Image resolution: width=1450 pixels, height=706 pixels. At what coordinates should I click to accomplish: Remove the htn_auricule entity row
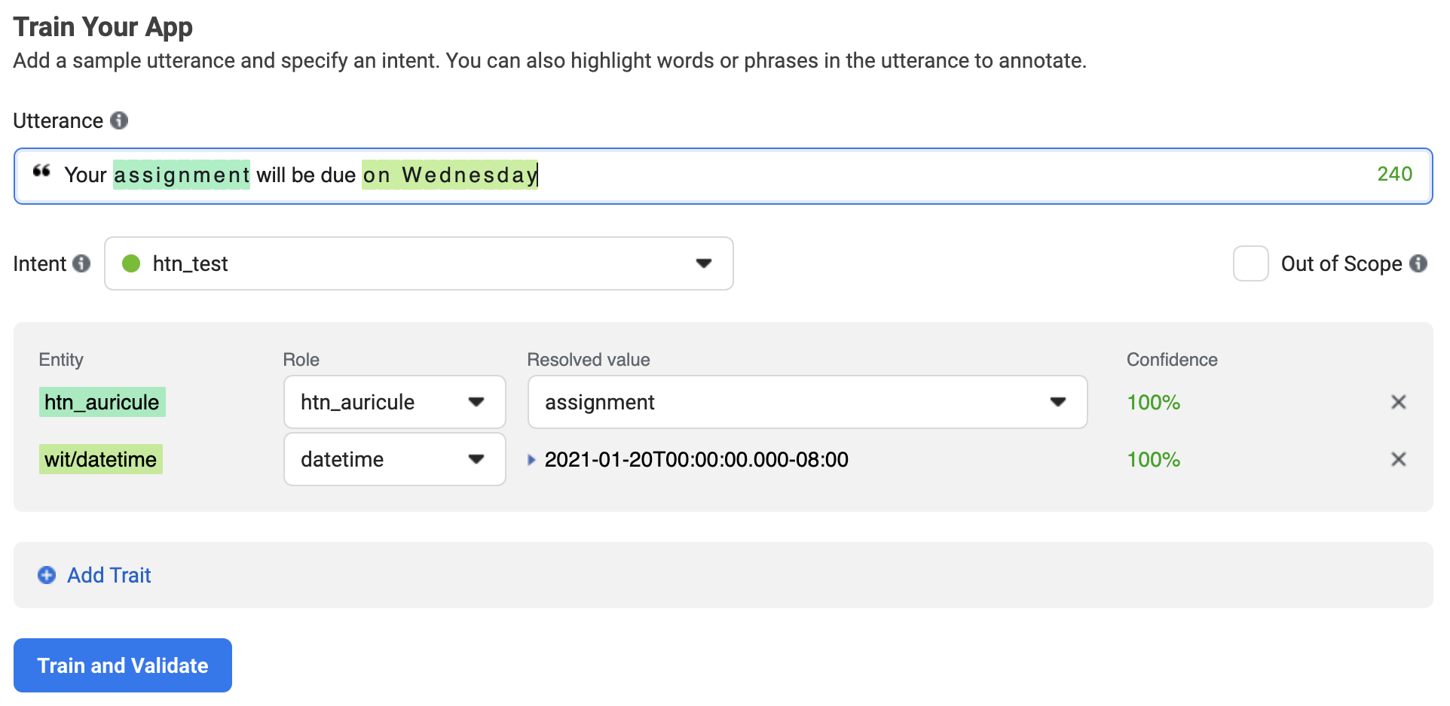pyautogui.click(x=1398, y=402)
